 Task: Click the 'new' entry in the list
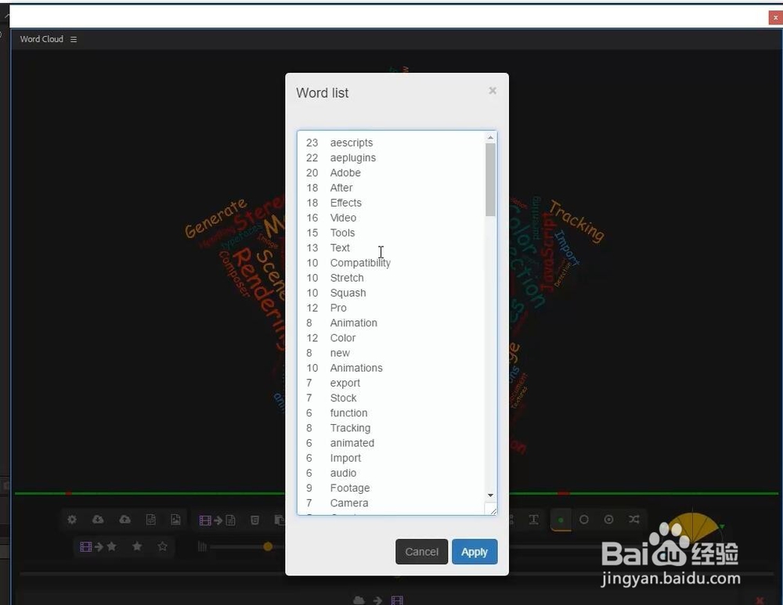(x=340, y=352)
